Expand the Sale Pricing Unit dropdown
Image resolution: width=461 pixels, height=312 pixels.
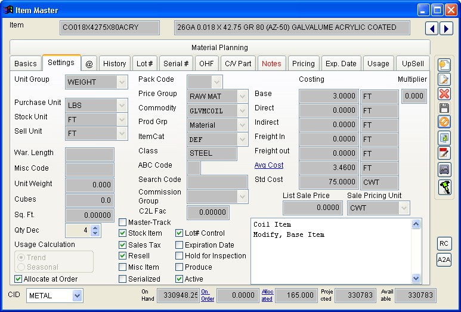click(x=404, y=208)
